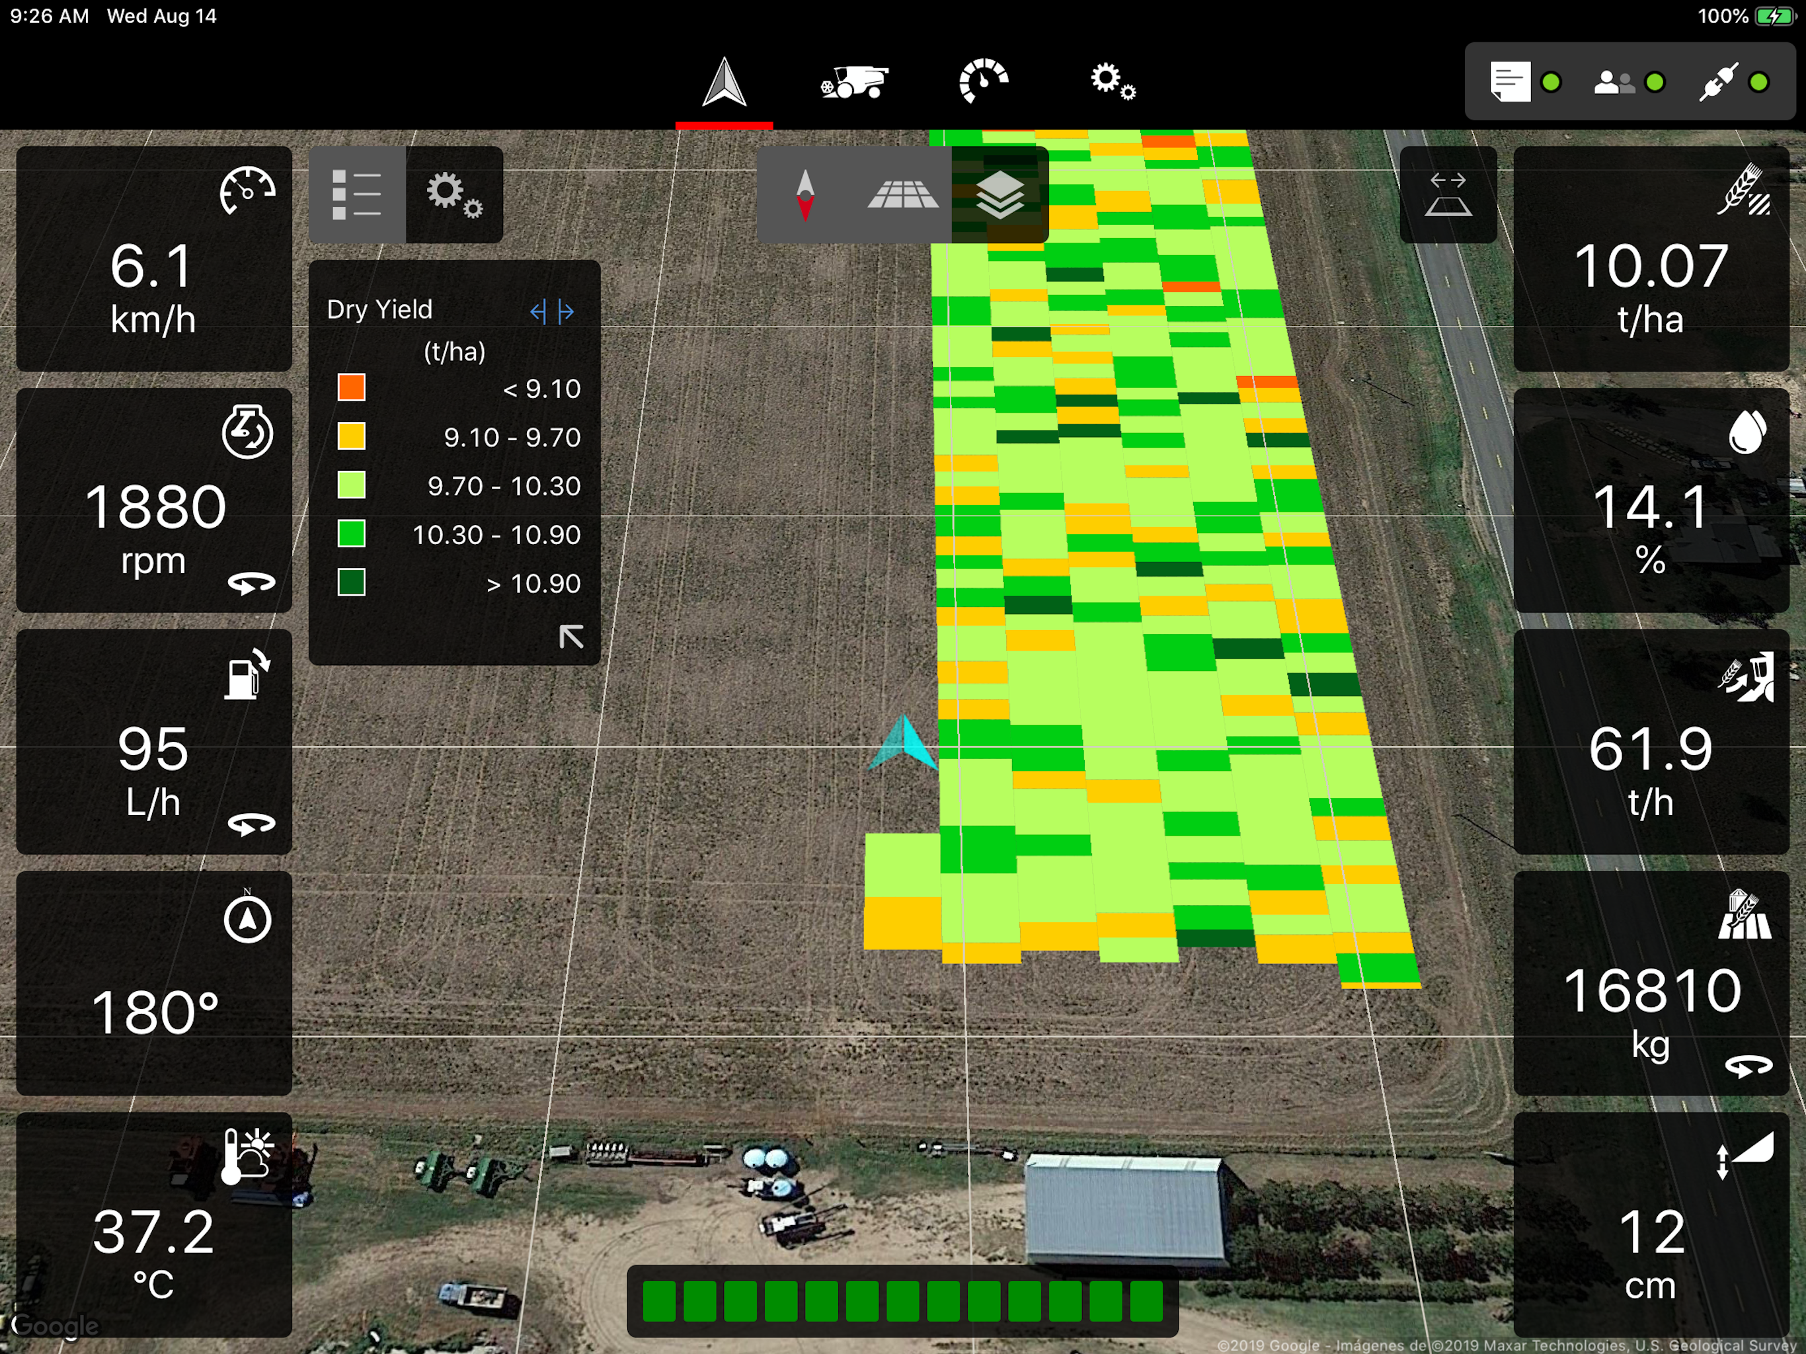Tap the yield wheat icon in t/ha tile
The height and width of the screenshot is (1354, 1806).
pos(1744,190)
